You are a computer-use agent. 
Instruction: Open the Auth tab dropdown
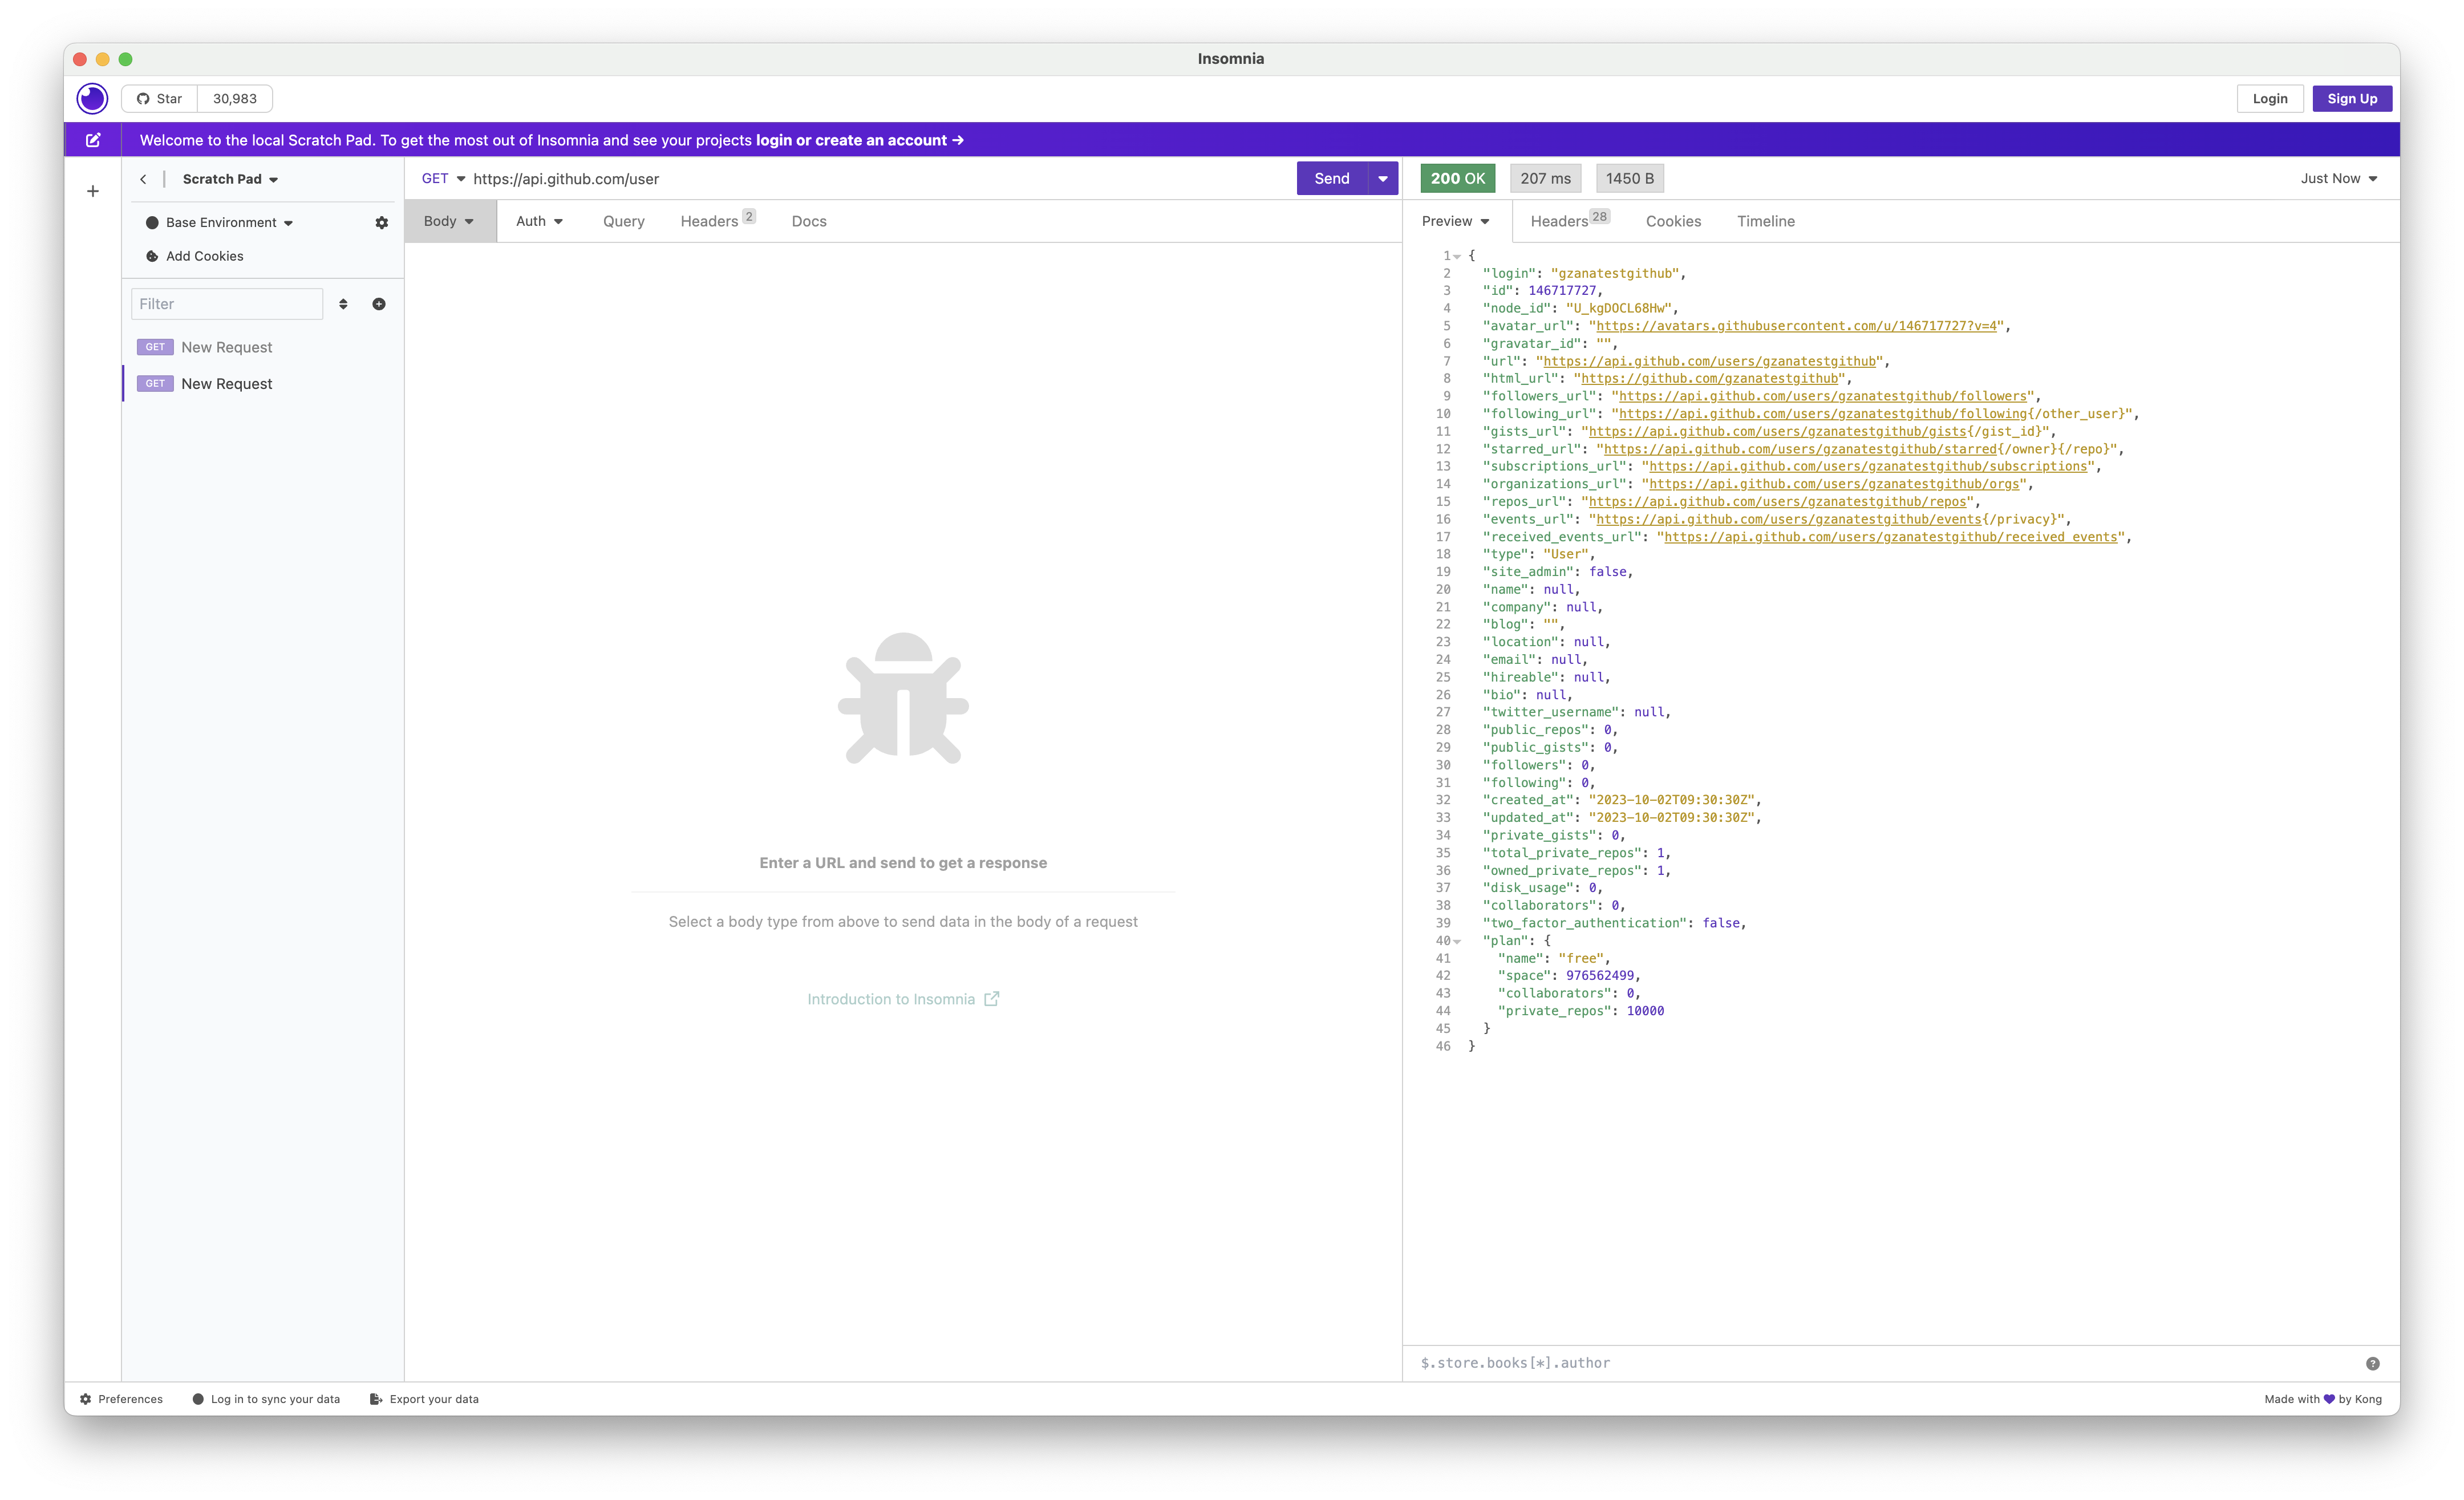point(539,221)
